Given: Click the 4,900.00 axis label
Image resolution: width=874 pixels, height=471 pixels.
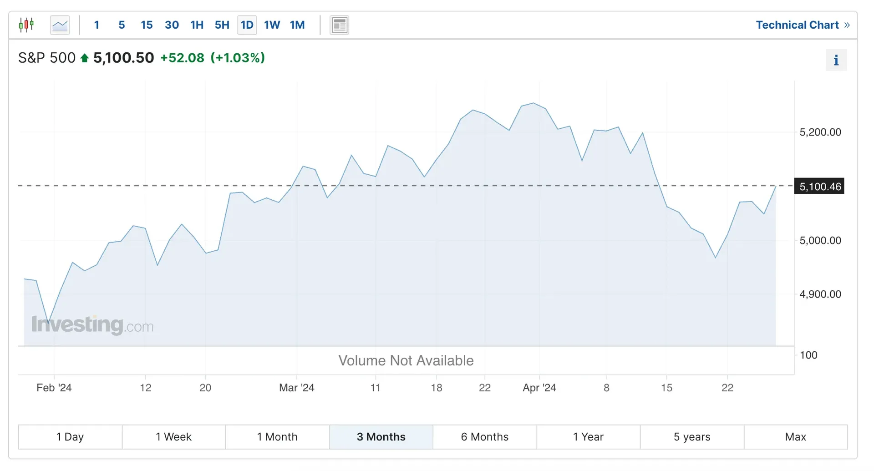Looking at the screenshot, I should point(820,294).
